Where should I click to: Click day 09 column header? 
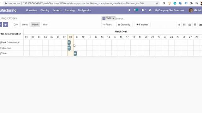77,37
